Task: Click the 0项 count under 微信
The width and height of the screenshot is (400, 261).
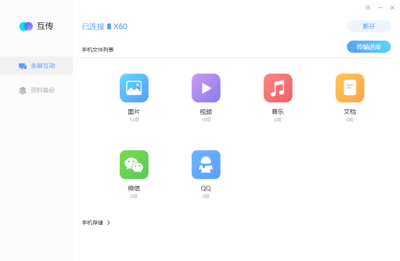Action: pos(134,196)
